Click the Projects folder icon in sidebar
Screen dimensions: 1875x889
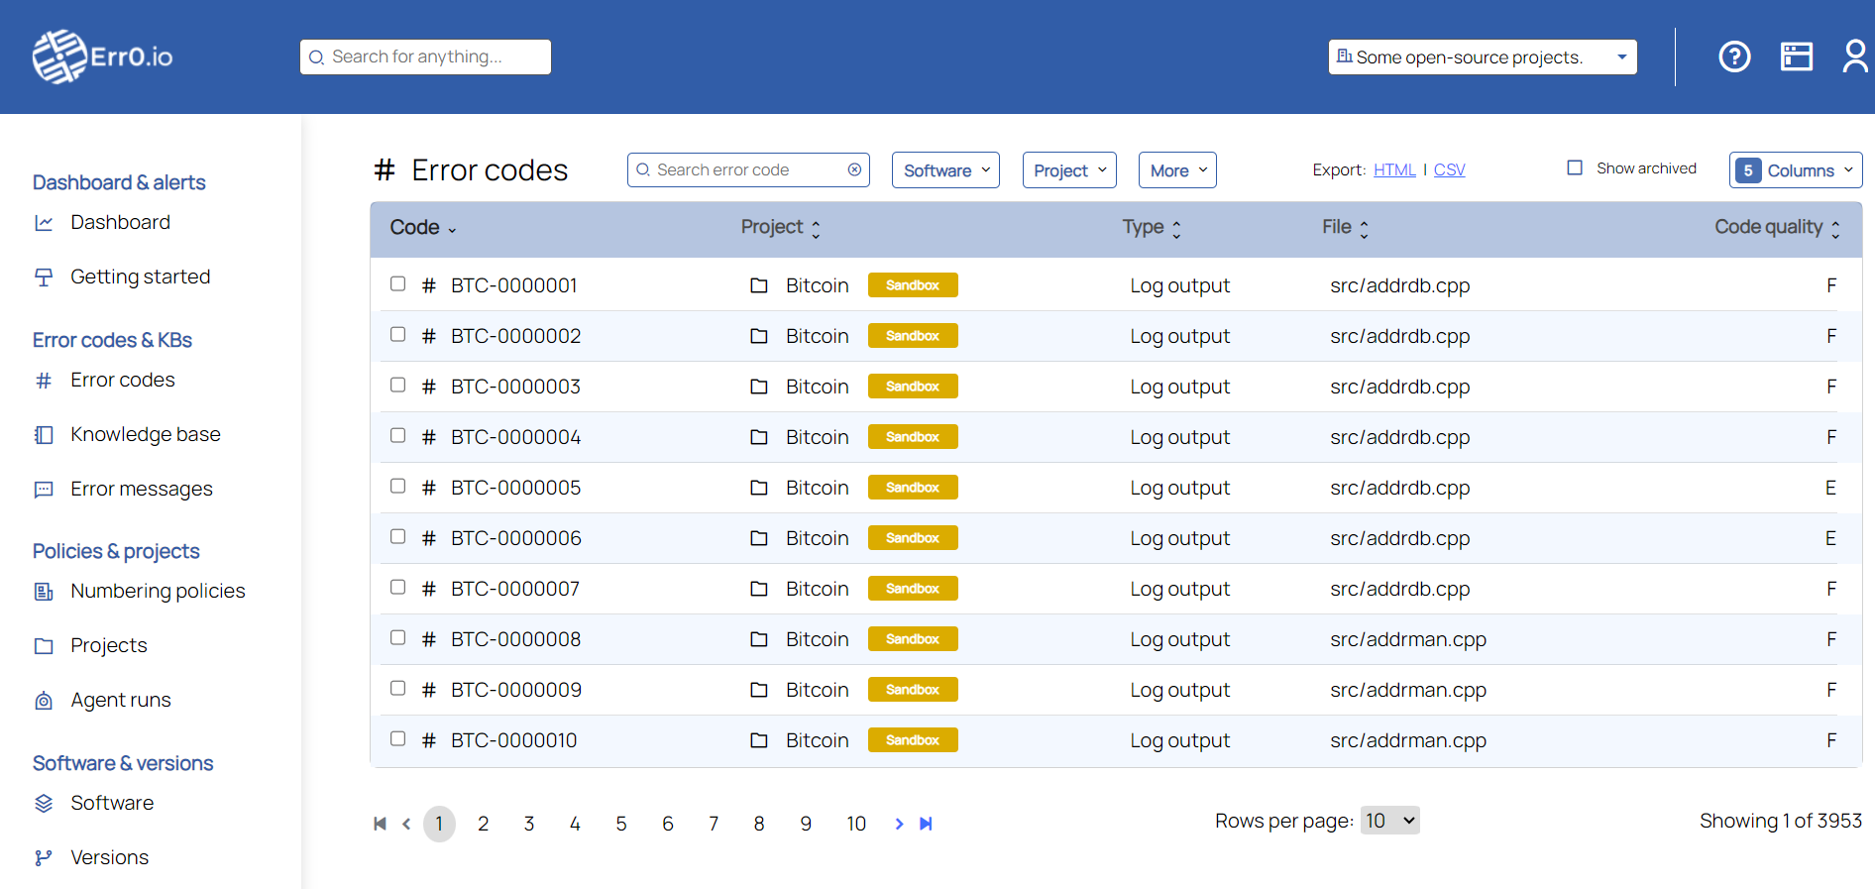pyautogui.click(x=44, y=646)
